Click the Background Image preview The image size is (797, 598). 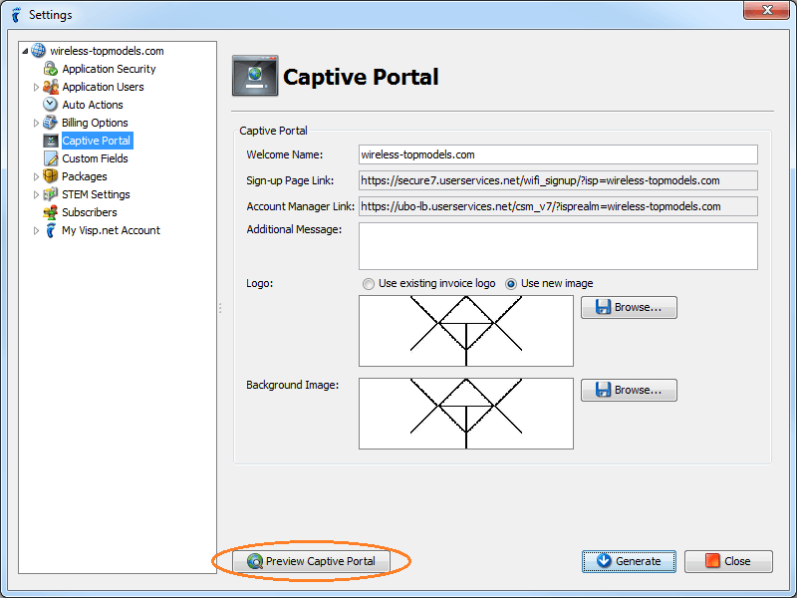[466, 414]
